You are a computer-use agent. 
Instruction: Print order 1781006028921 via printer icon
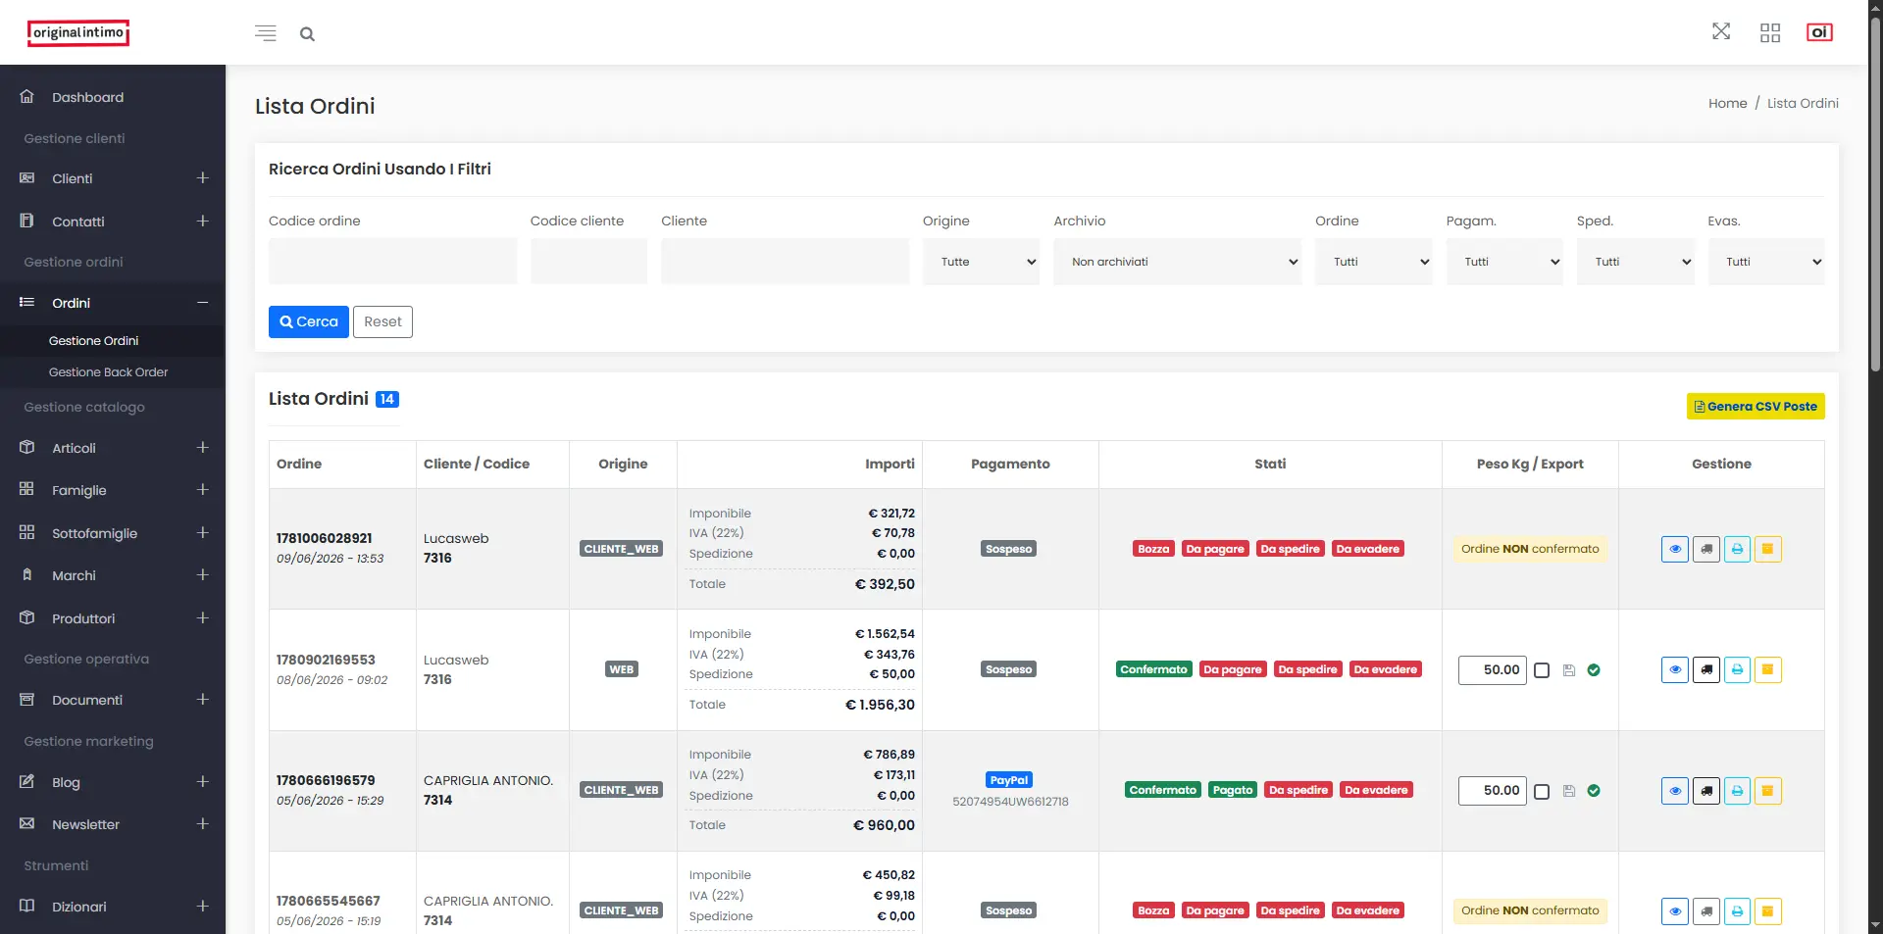coord(1737,549)
